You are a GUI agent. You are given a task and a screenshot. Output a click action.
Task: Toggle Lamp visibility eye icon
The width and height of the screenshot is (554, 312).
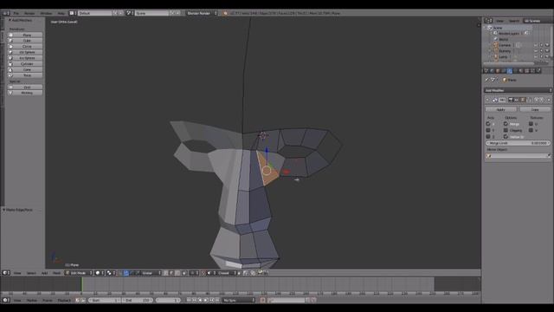click(536, 56)
